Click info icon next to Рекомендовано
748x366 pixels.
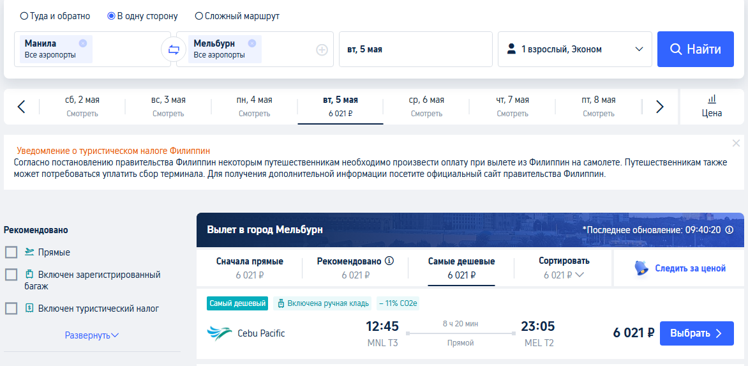point(390,261)
